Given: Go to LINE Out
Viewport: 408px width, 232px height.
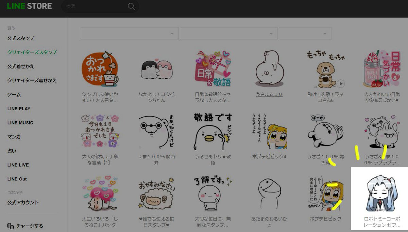Looking at the screenshot, I should point(17,179).
